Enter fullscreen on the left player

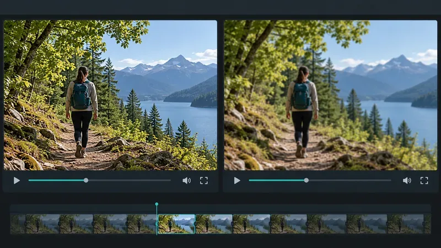(204, 181)
